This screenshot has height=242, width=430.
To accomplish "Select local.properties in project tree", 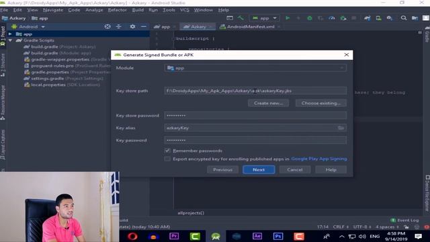I will click(x=62, y=85).
